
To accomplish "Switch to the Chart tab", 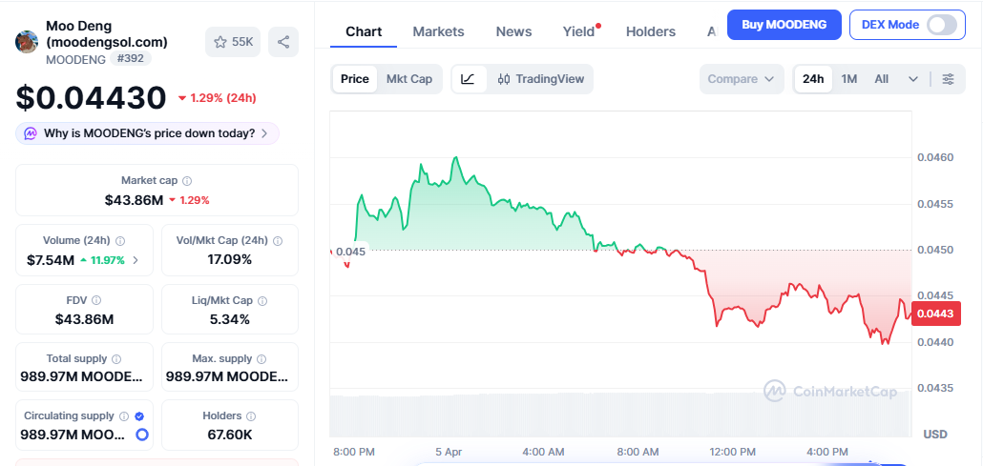I will 364,31.
